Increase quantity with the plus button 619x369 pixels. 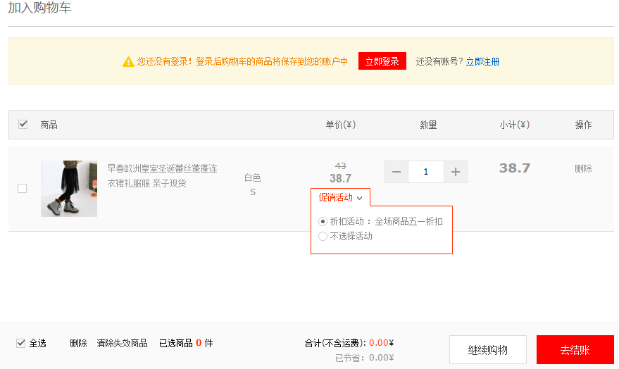(456, 172)
